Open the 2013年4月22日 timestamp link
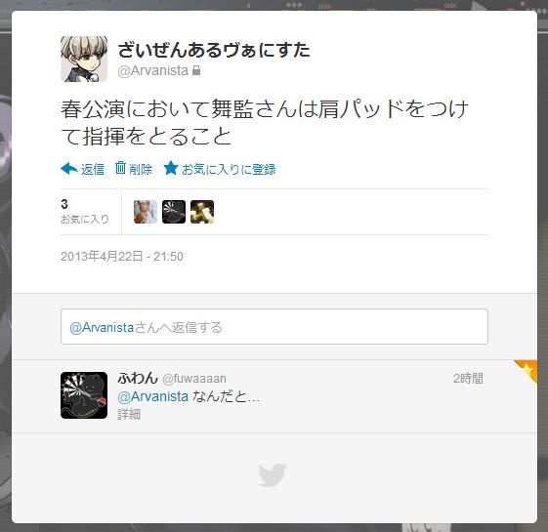The height and width of the screenshot is (532, 548). click(x=122, y=257)
